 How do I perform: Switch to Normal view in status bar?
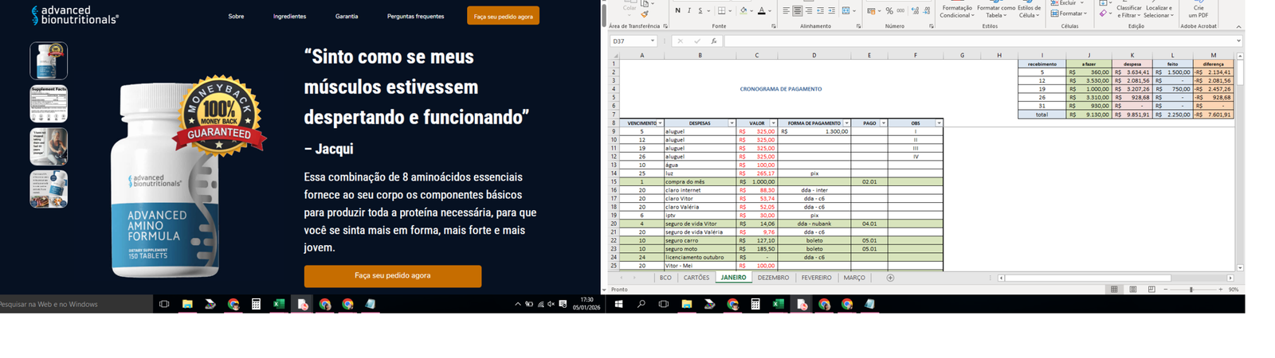coord(1114,290)
